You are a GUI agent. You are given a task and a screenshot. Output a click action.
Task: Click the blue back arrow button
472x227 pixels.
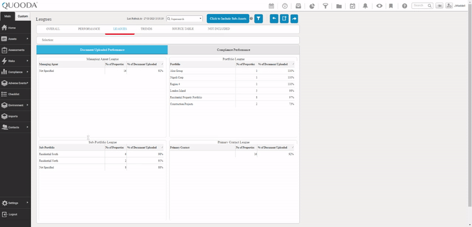[x=274, y=19]
